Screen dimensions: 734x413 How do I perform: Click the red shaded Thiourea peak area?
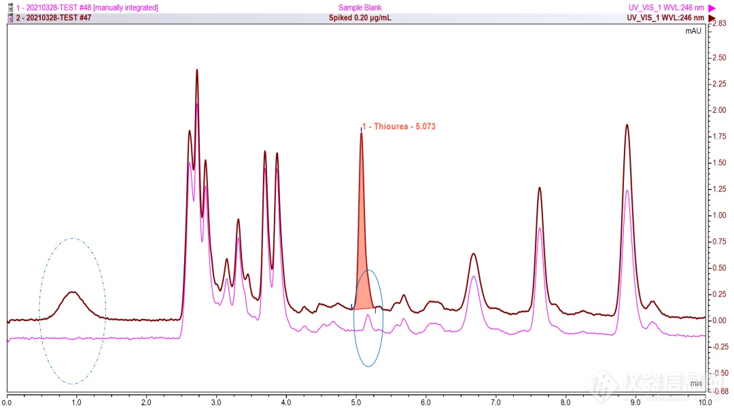click(x=362, y=286)
